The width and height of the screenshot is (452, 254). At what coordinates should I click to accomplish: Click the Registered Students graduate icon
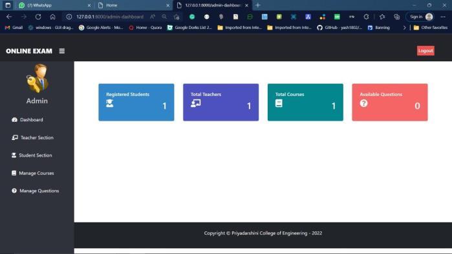coord(109,103)
